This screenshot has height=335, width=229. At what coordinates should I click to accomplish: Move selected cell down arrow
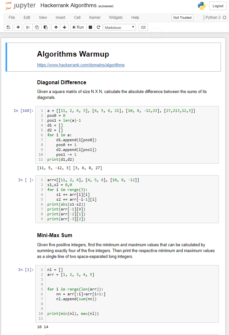point(64,27)
